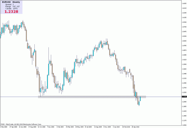
Task: Click the 1.1175 price axis label
Action: click(x=184, y=120)
